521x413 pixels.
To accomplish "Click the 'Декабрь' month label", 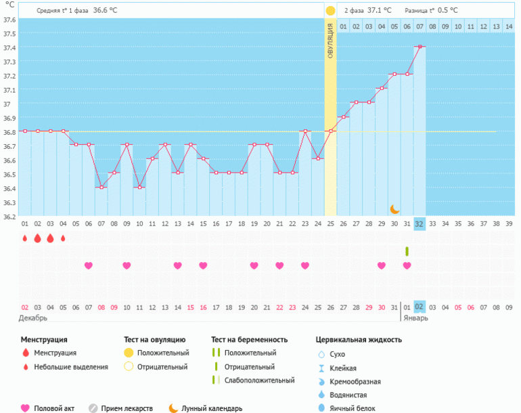I will click(32, 318).
